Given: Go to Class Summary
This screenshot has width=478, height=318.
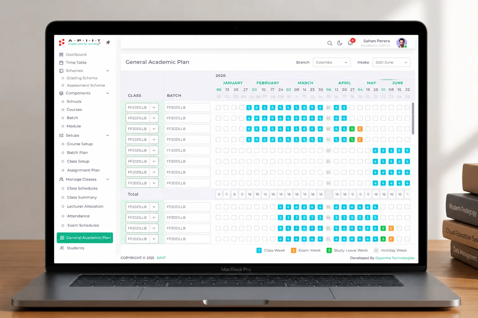Looking at the screenshot, I should coord(82,198).
